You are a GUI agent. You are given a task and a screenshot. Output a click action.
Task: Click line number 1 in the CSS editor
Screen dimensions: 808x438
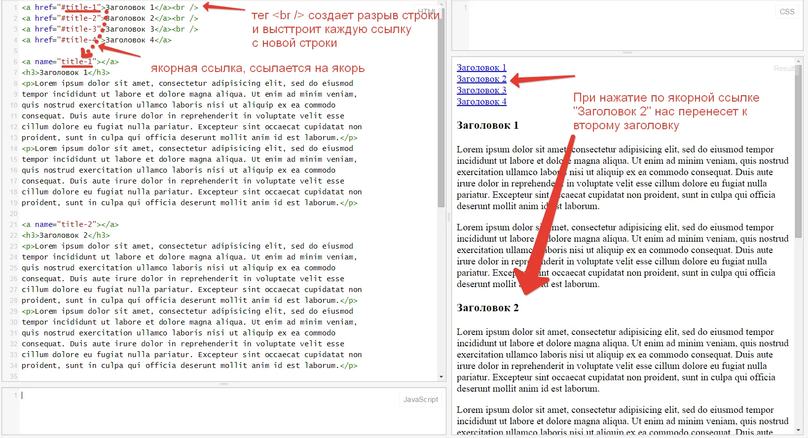(x=465, y=7)
